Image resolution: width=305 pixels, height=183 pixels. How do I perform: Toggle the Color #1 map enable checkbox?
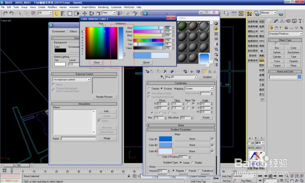point(212,139)
